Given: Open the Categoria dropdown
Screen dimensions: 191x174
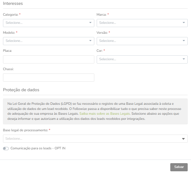Looking at the screenshot, I should point(48,23).
